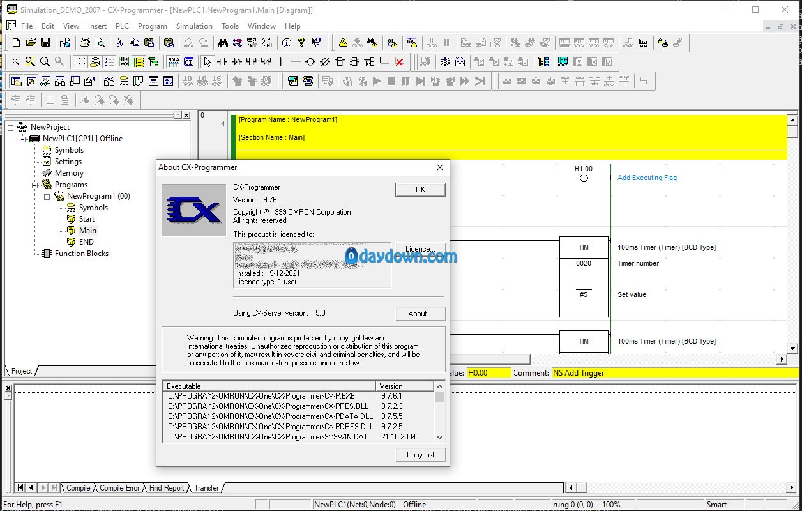Open About via the info icon
Viewport: 802px width, 511px height.
287,43
